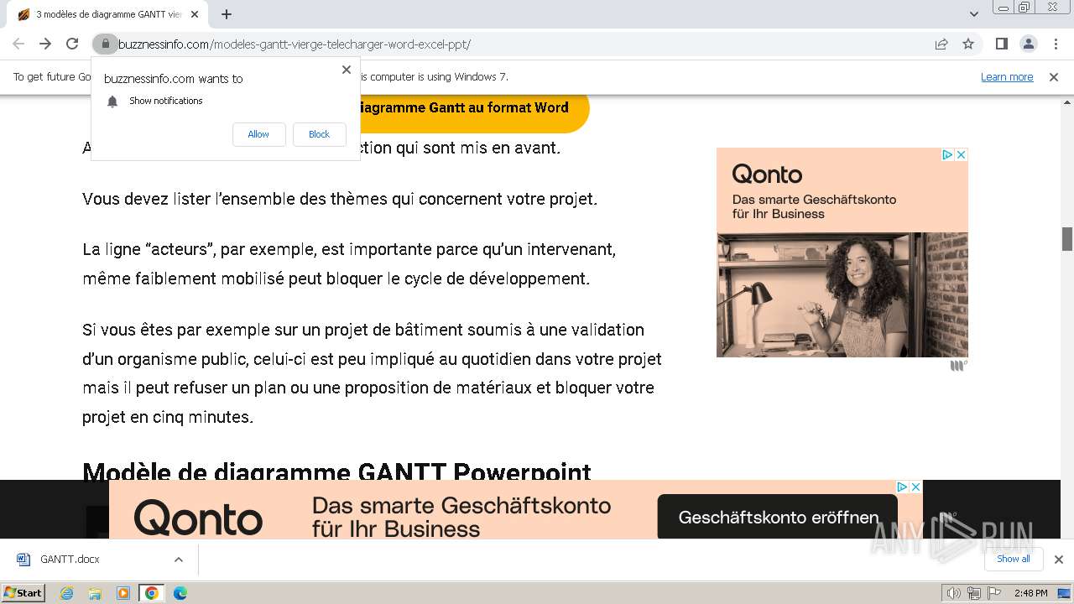Open a new tab with the plus button
The image size is (1074, 604).
[227, 14]
